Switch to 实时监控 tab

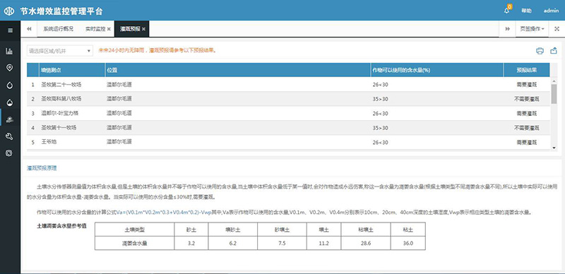[x=95, y=29]
